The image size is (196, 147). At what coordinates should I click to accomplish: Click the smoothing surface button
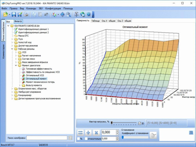[153, 135]
